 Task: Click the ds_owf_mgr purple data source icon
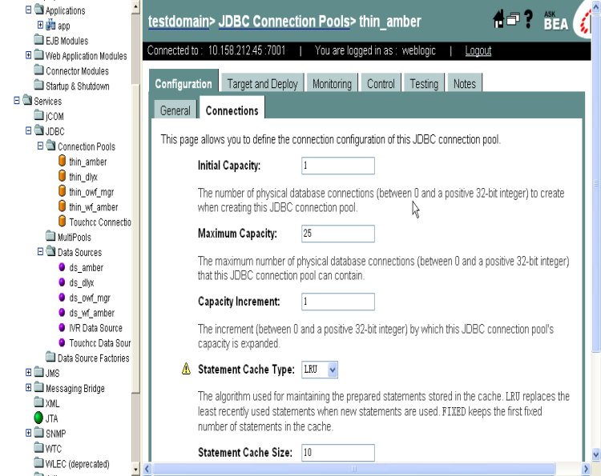click(x=62, y=298)
